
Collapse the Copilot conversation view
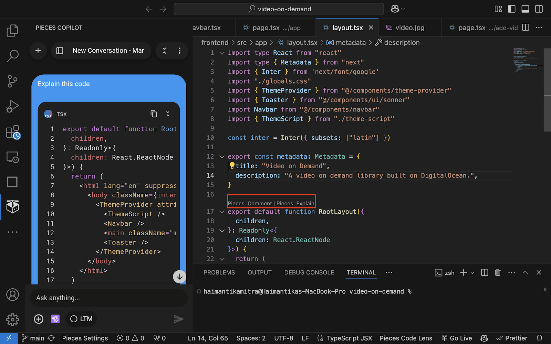click(164, 51)
